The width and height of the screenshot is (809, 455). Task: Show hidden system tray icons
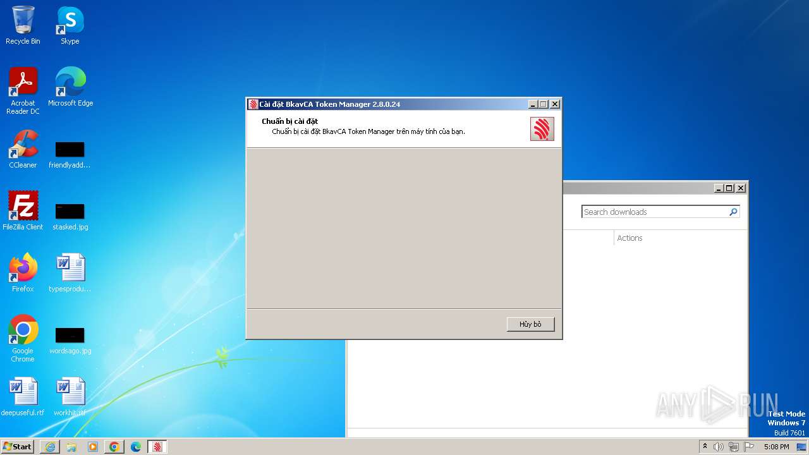[705, 447]
